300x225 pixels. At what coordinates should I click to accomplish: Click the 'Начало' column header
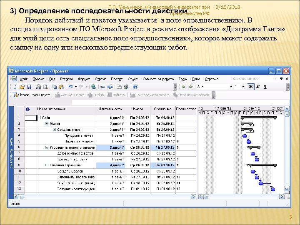click(137, 110)
